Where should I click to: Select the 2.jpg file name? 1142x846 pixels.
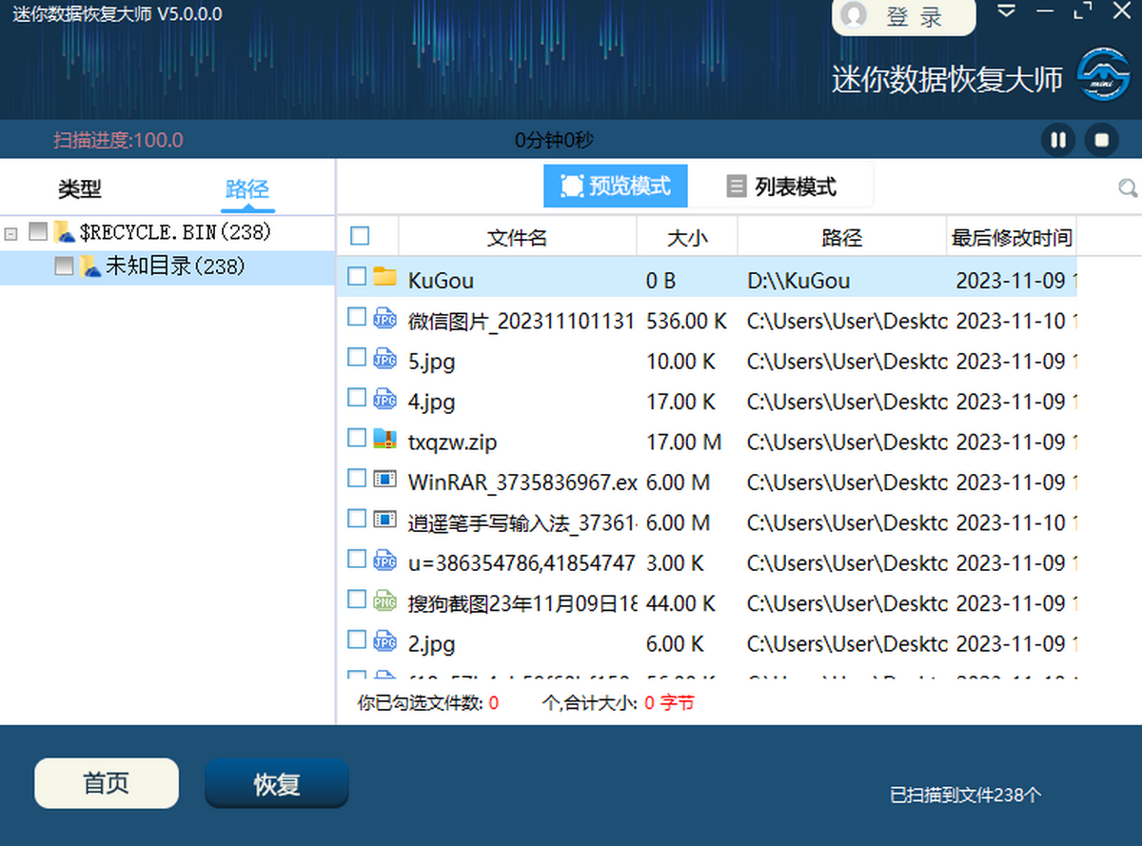(431, 644)
